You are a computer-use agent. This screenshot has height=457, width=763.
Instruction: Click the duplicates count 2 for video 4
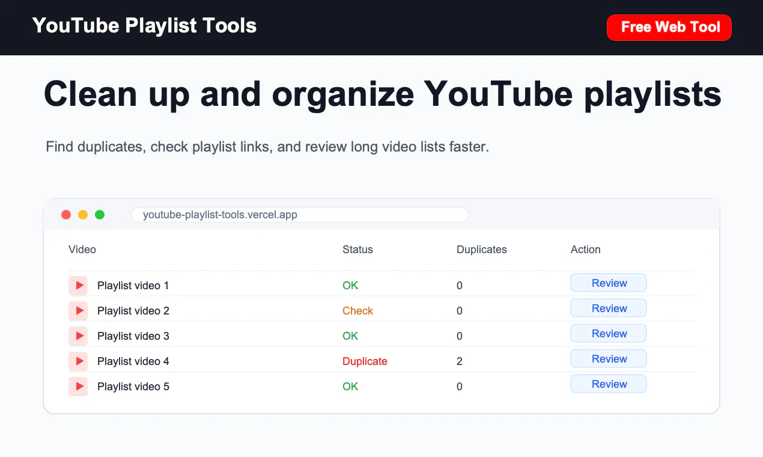click(460, 361)
